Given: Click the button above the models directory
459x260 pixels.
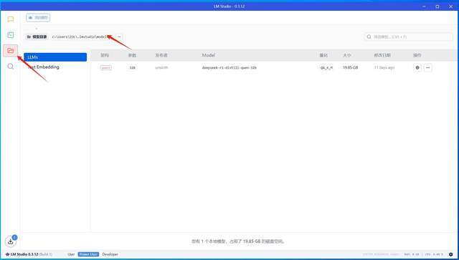Looking at the screenshot, I should (x=38, y=18).
